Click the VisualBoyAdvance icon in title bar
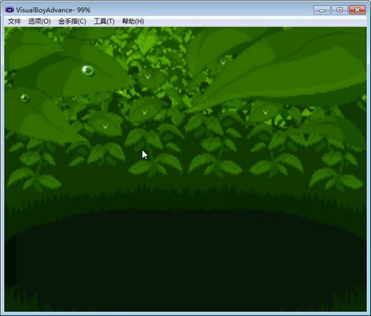This screenshot has width=371, height=316. click(x=10, y=10)
